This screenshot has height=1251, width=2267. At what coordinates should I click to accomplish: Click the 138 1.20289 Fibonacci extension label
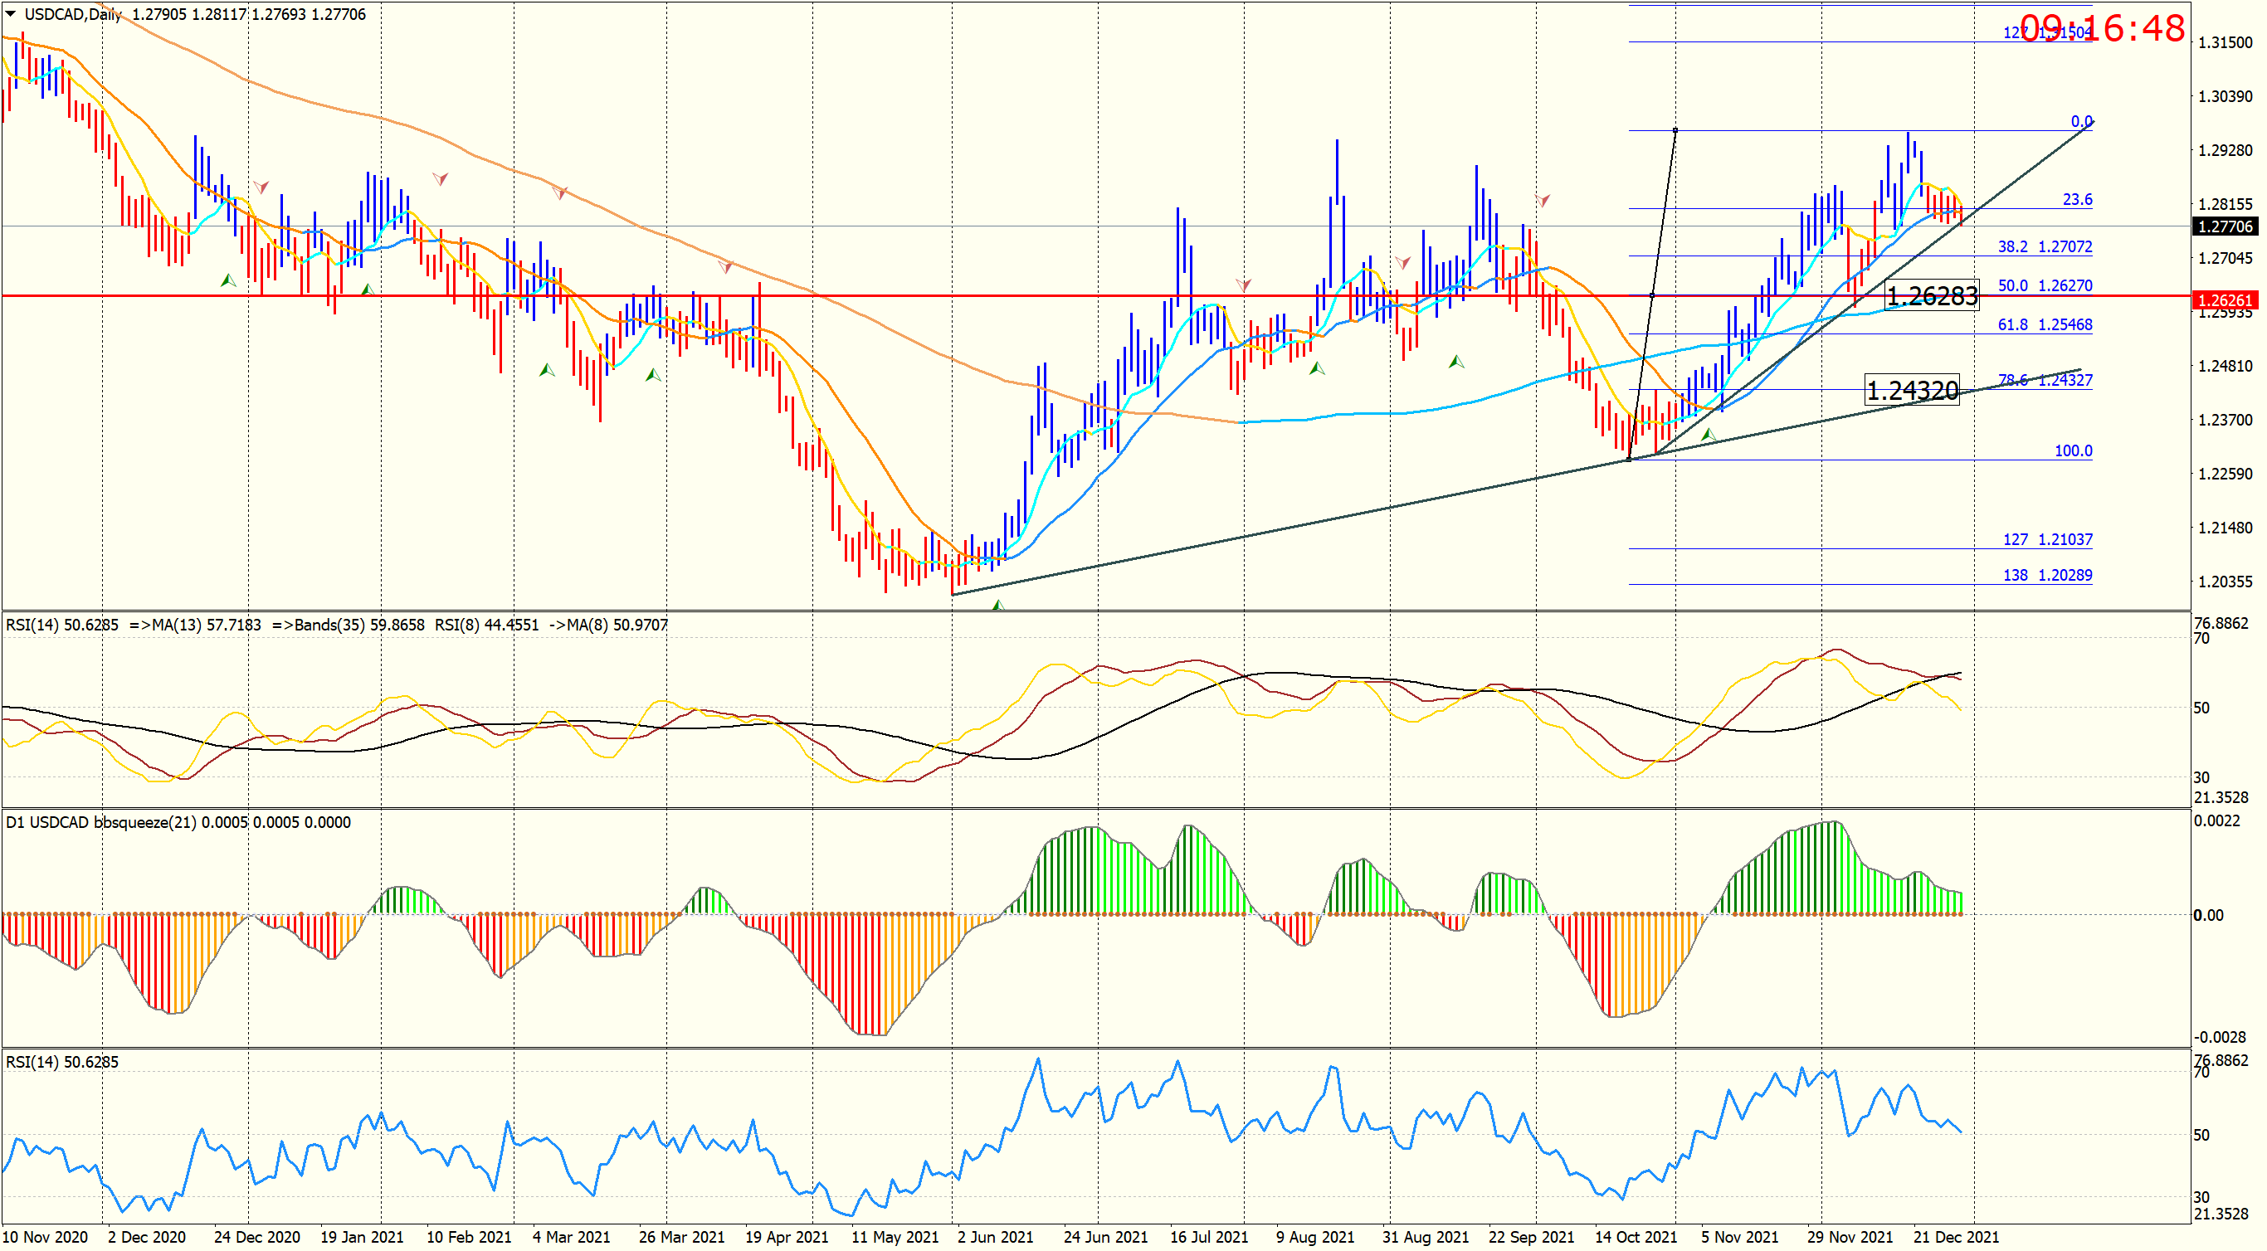(x=2047, y=576)
